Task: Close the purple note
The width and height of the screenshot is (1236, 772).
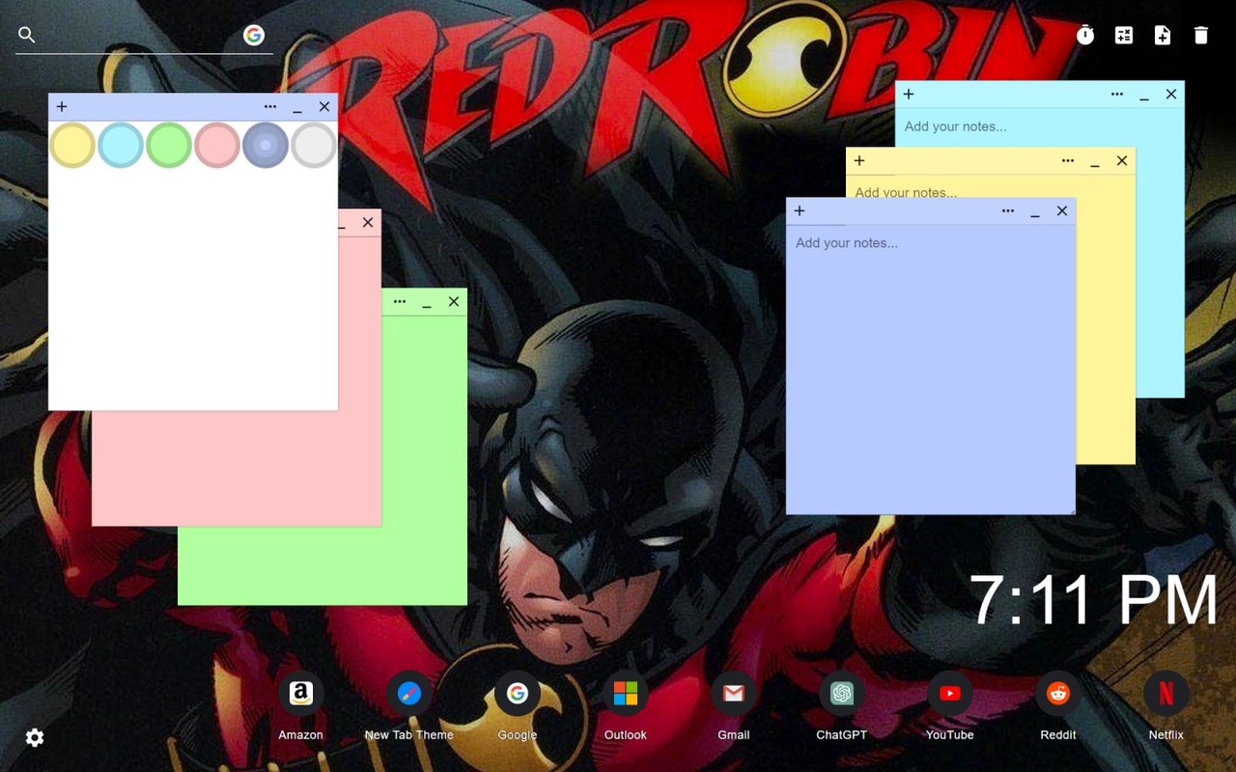Action: (1062, 211)
